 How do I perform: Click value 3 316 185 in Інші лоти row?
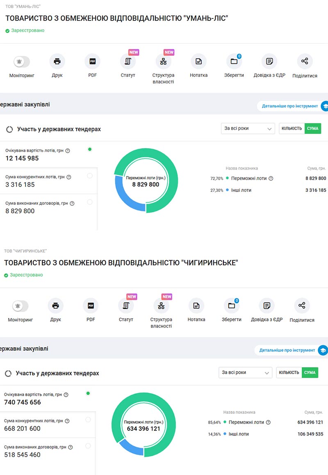316,190
